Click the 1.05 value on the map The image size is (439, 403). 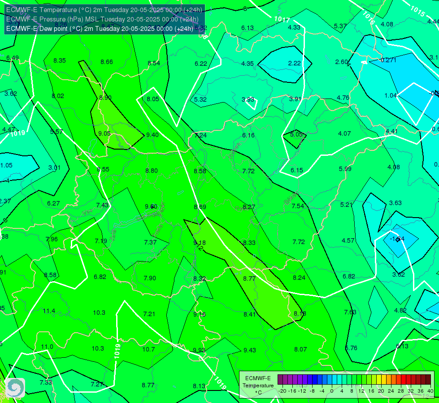[x=6, y=165]
